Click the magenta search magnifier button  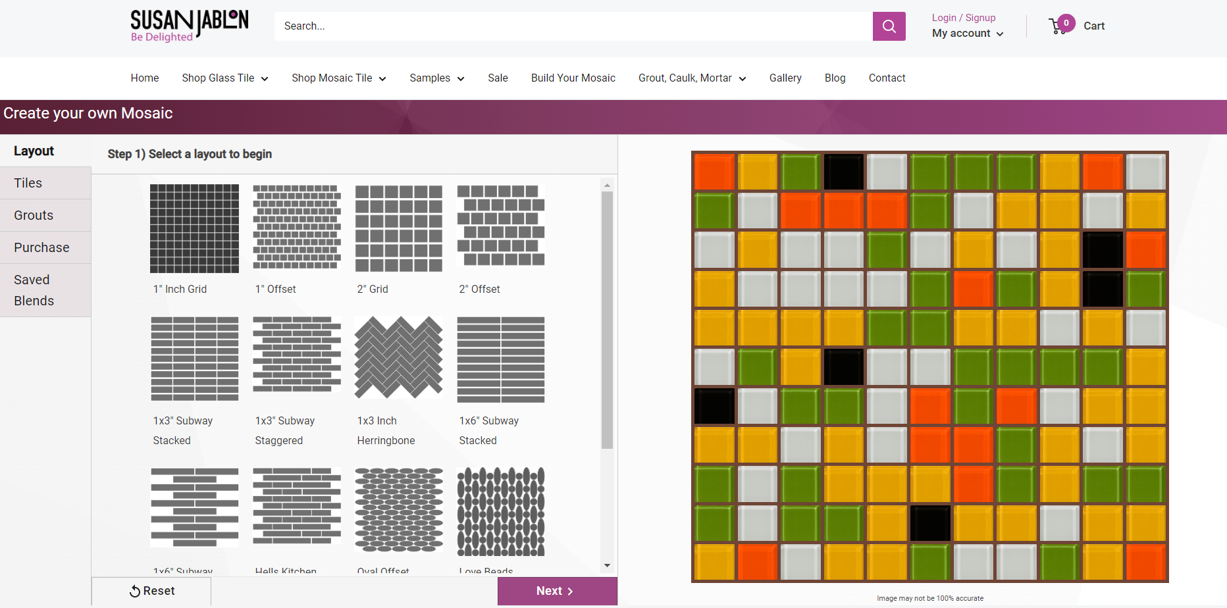tap(889, 26)
